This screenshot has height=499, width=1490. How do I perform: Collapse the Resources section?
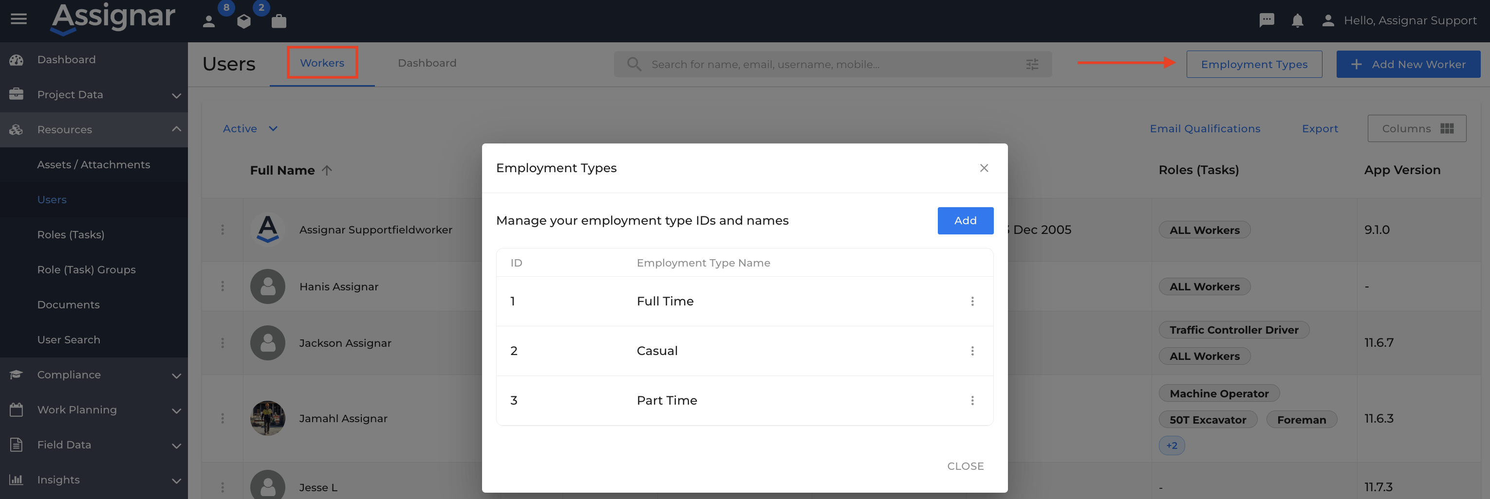coord(176,129)
